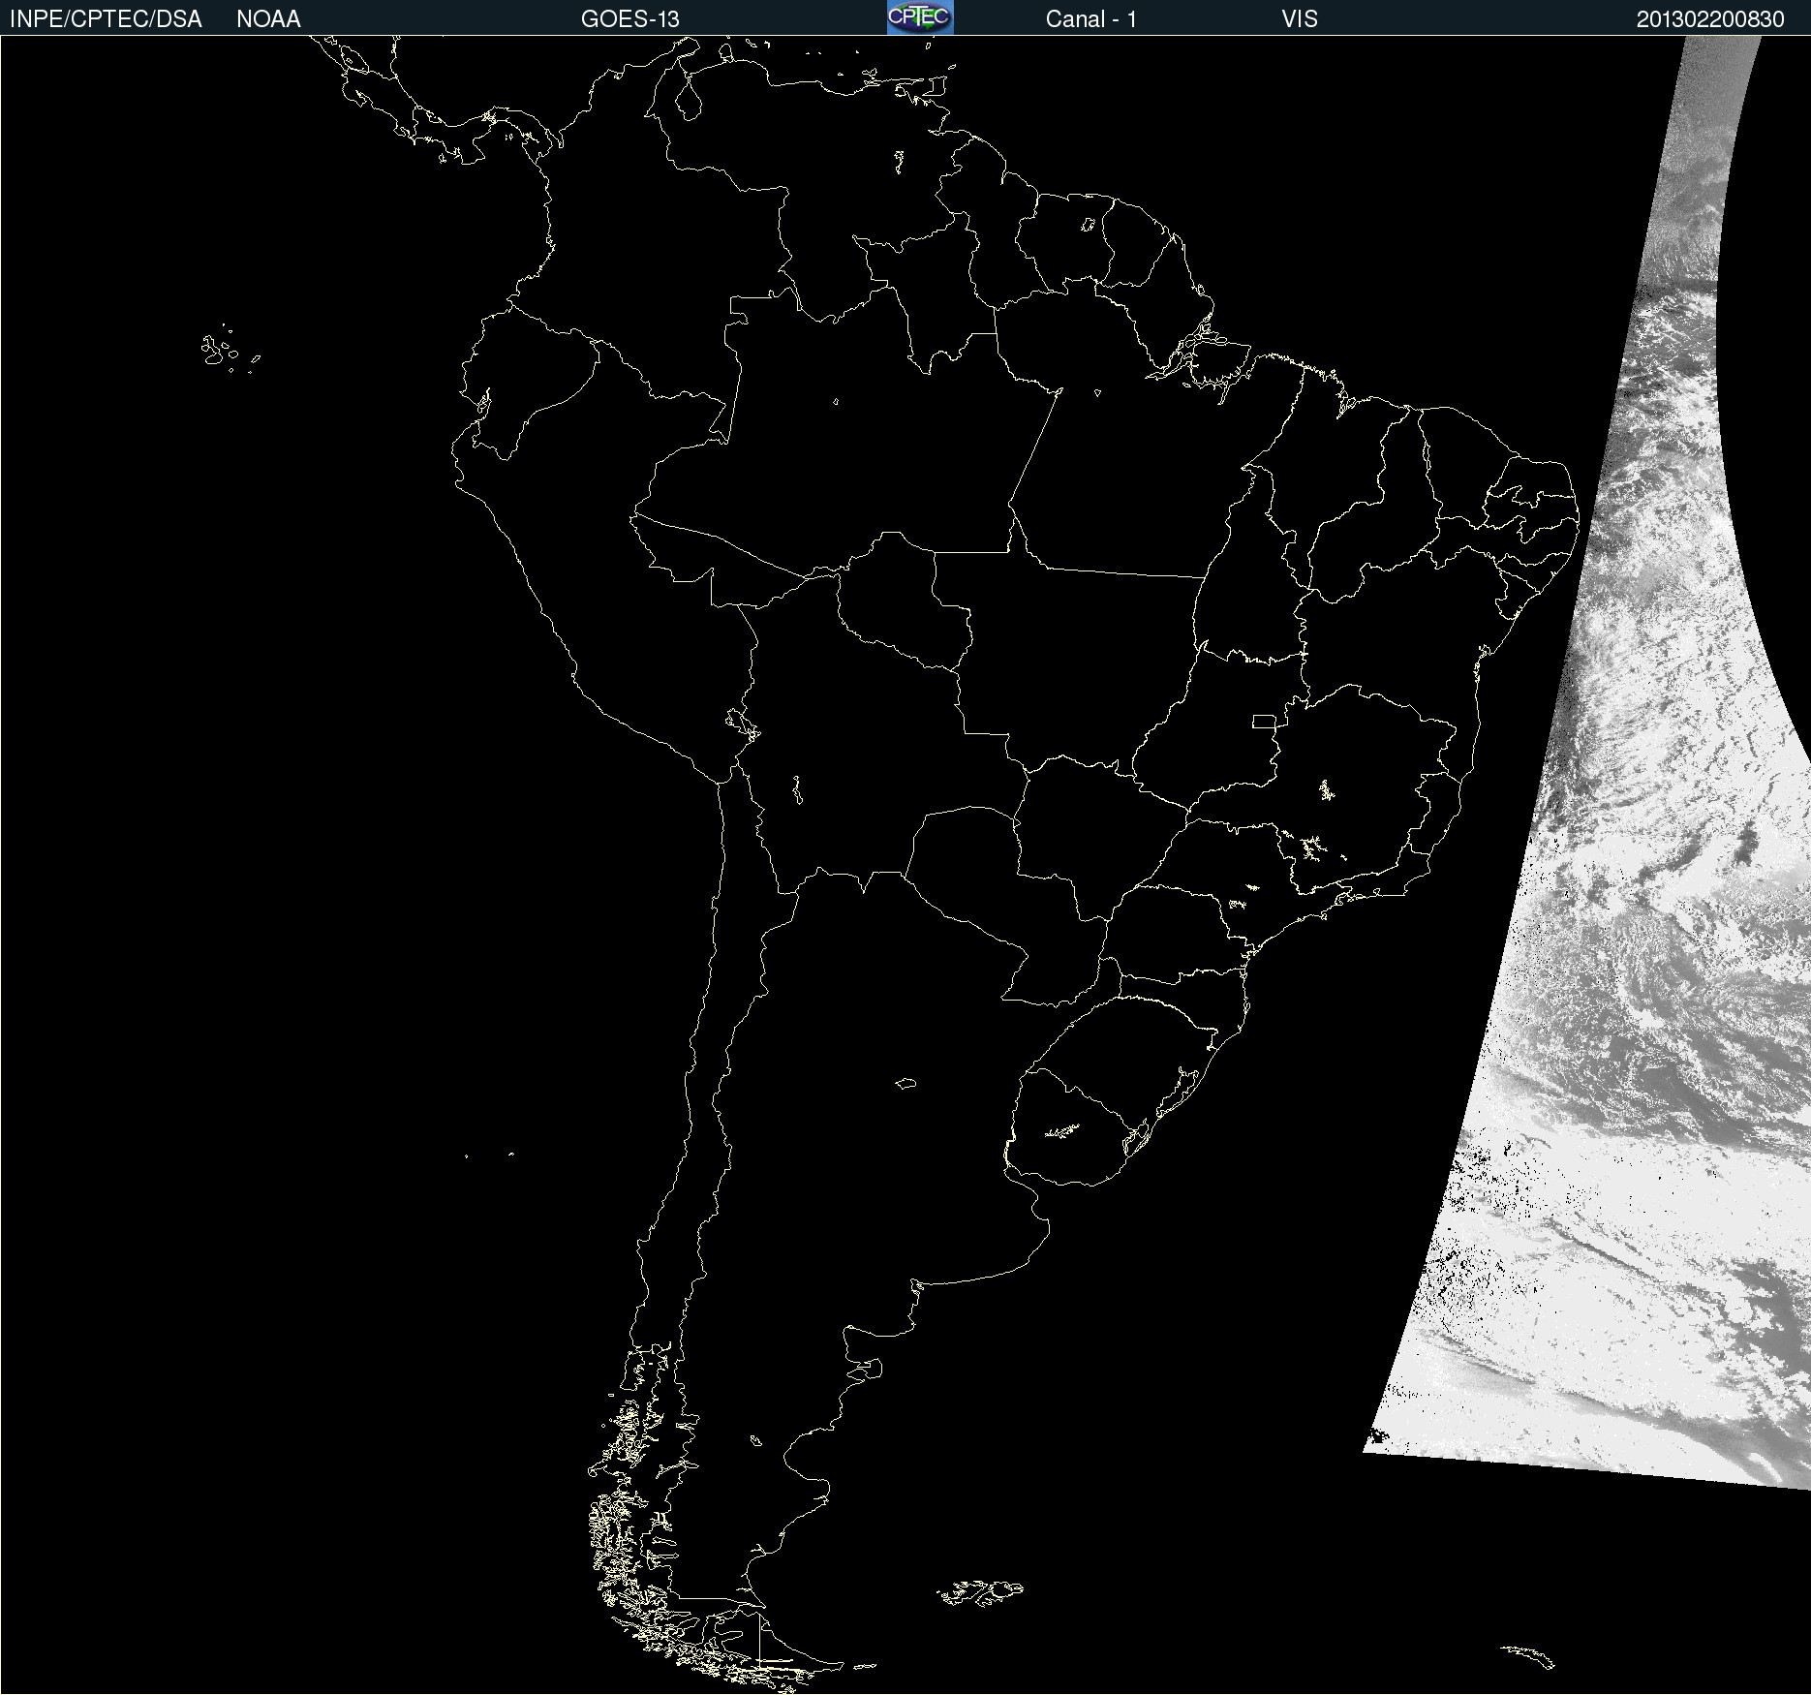Click the VIS label in header

point(1299,19)
